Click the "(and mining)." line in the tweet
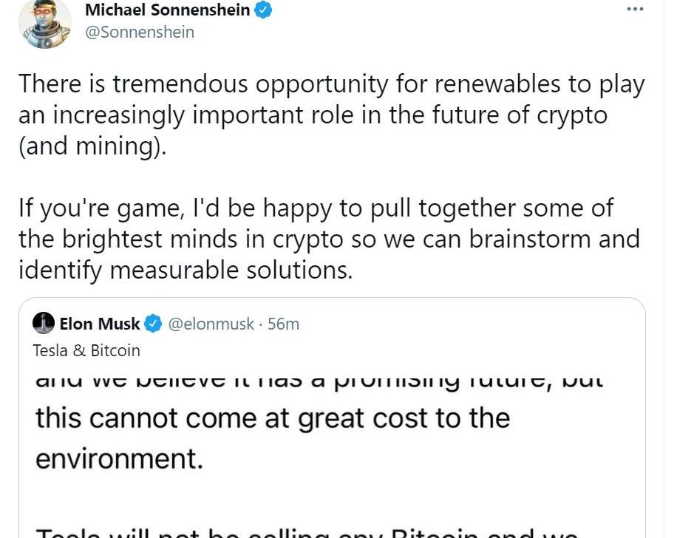 tap(89, 146)
